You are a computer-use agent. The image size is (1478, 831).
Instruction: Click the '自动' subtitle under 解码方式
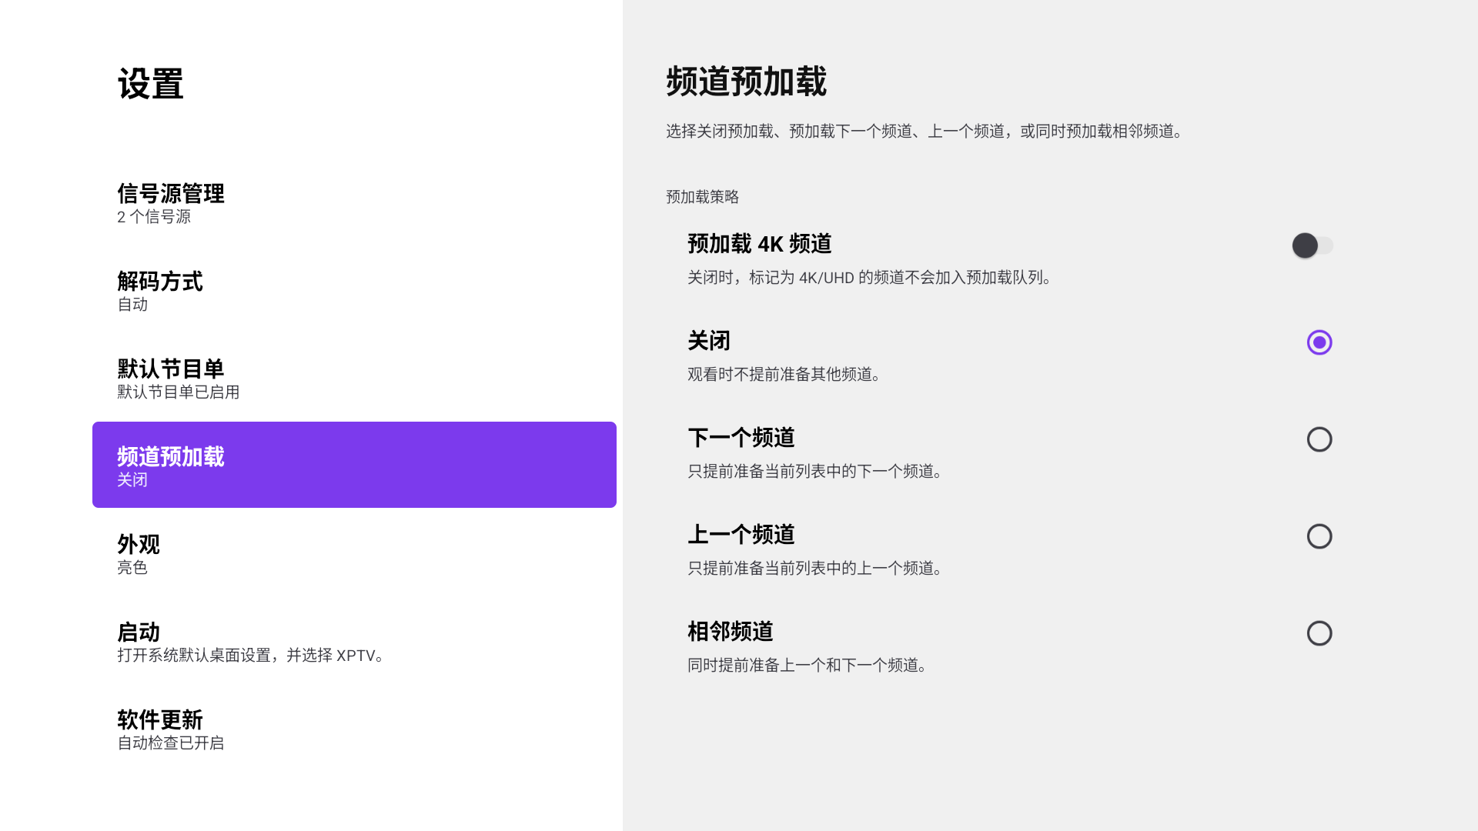(x=132, y=305)
